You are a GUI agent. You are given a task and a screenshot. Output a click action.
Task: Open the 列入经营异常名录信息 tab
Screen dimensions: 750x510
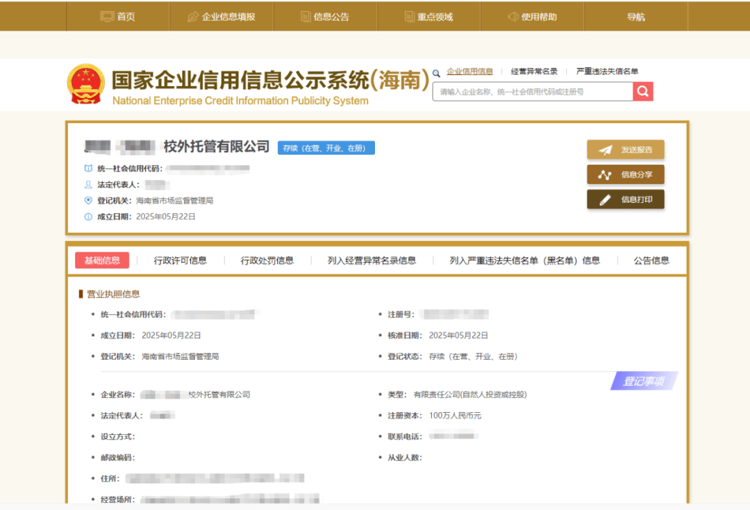[x=372, y=261]
